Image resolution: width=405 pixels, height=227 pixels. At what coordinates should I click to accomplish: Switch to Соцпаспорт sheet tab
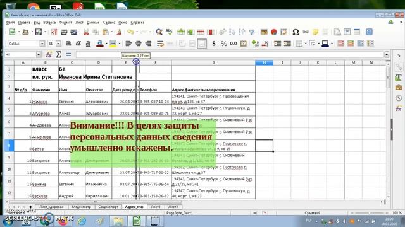click(x=108, y=207)
